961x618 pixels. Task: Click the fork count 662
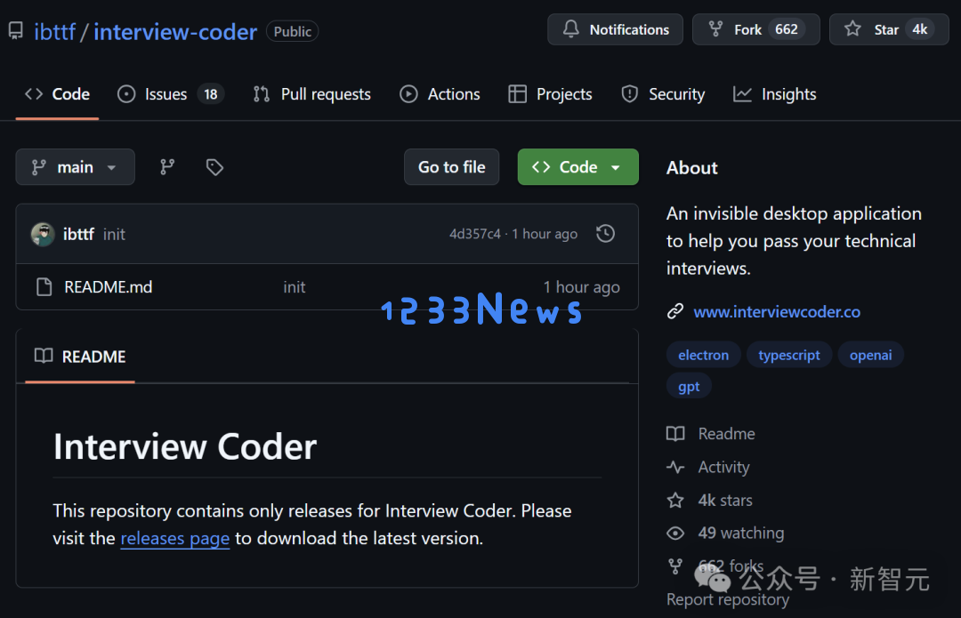(x=787, y=29)
